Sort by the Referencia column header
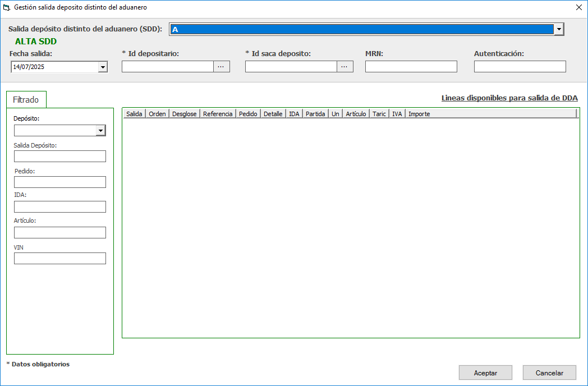The width and height of the screenshot is (588, 386). (218, 114)
